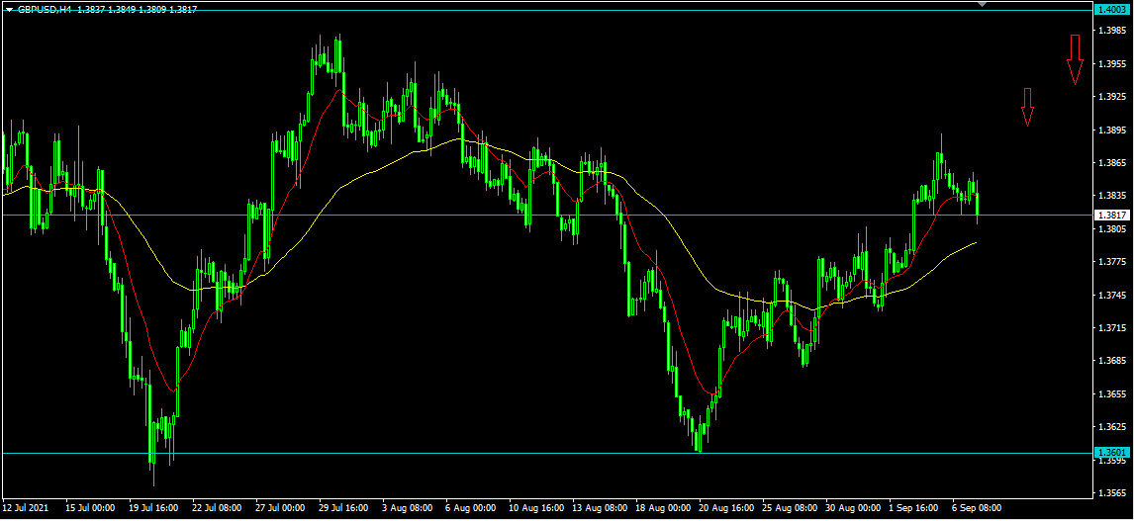
Task: Click the current price tag 1.3817 on axis
Action: coord(1112,215)
